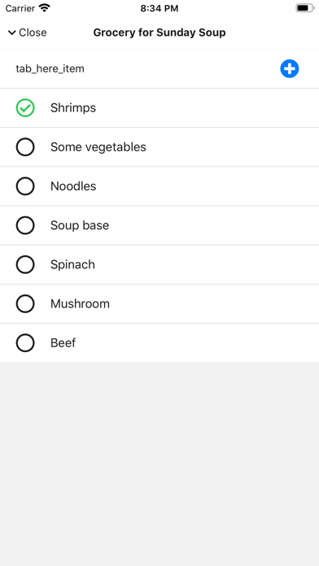
Task: Tap the blue plus add item icon
Action: [x=290, y=68]
